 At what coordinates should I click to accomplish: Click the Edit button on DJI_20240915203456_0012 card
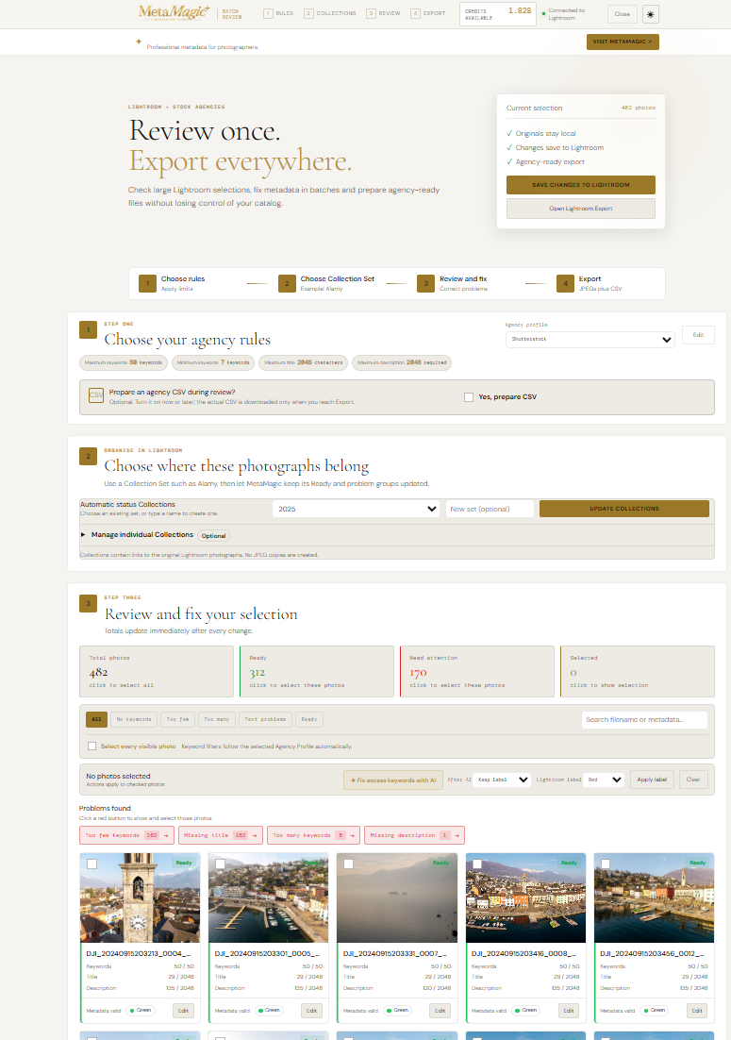[x=697, y=1010]
